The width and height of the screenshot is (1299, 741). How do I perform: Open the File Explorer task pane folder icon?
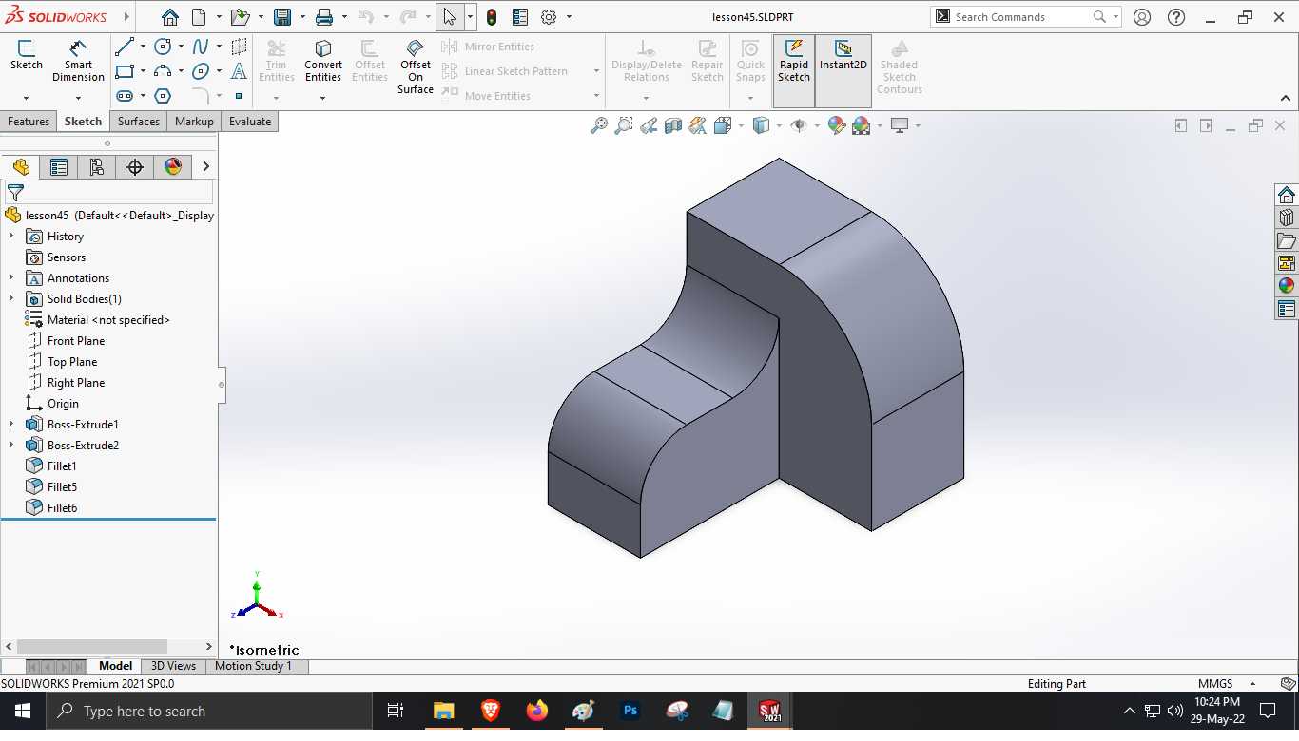click(x=1287, y=240)
